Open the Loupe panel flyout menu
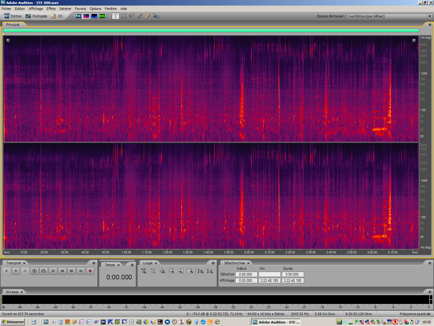Image resolution: width=434 pixels, height=326 pixels. pyautogui.click(x=213, y=263)
